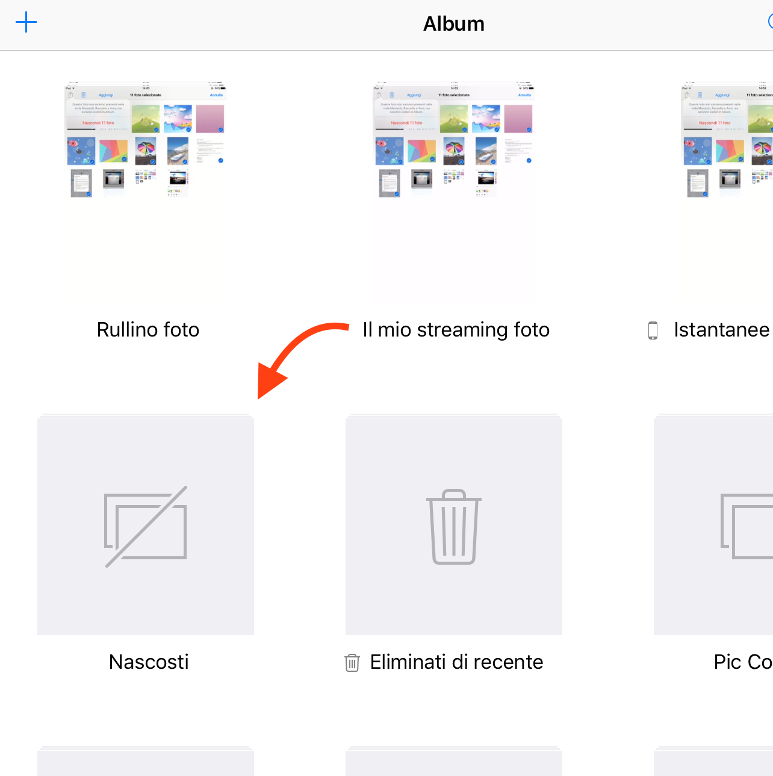Open bottom-middle empty album below Eliminati

[x=454, y=763]
